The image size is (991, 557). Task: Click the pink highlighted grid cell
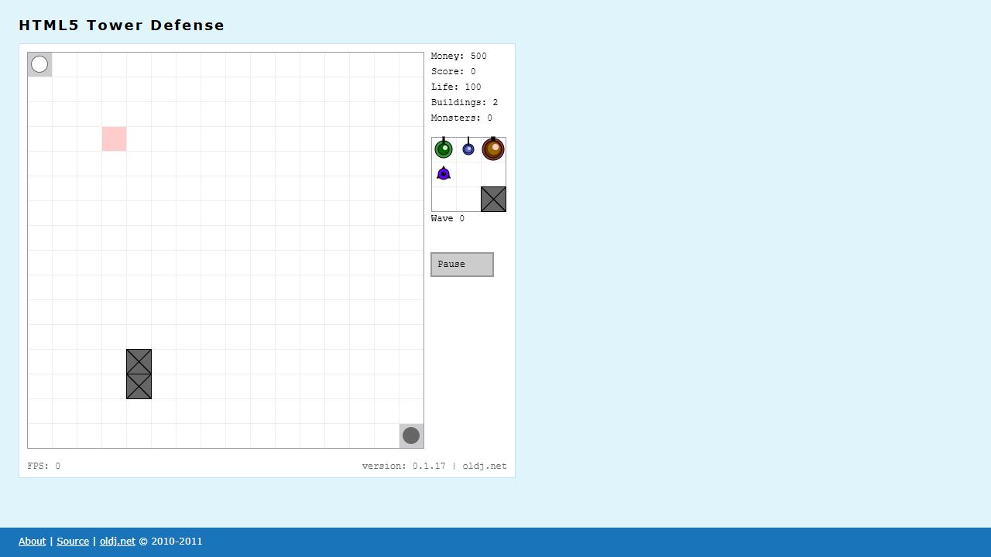tap(114, 138)
